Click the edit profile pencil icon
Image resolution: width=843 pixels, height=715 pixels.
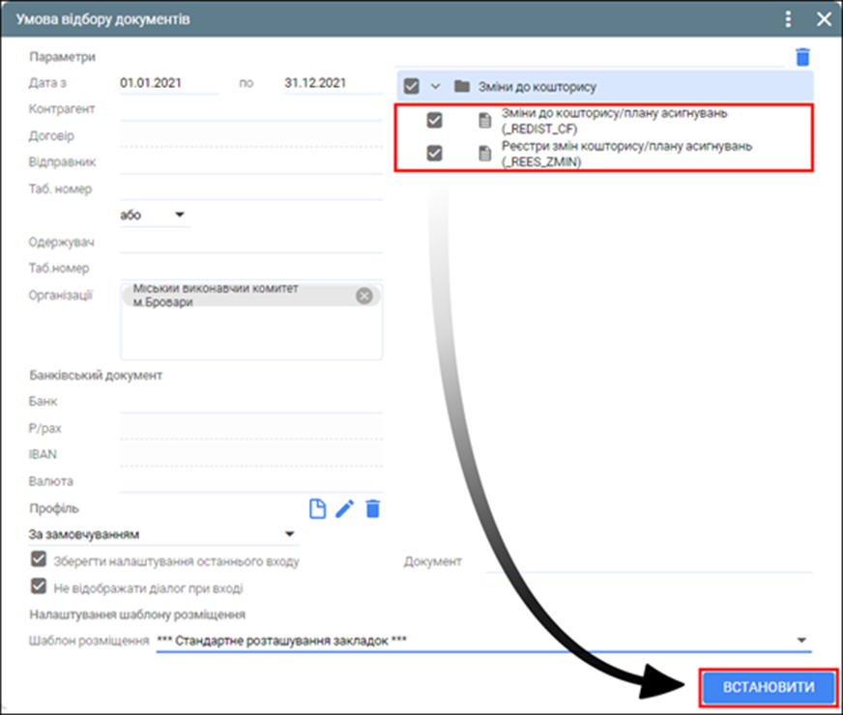[x=345, y=509]
